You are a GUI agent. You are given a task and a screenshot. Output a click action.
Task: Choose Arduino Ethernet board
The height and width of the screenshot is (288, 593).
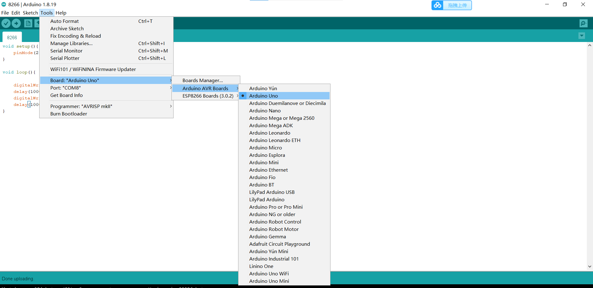tap(284, 170)
